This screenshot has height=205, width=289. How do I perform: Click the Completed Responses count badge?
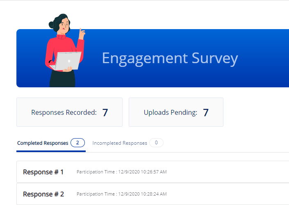point(77,143)
